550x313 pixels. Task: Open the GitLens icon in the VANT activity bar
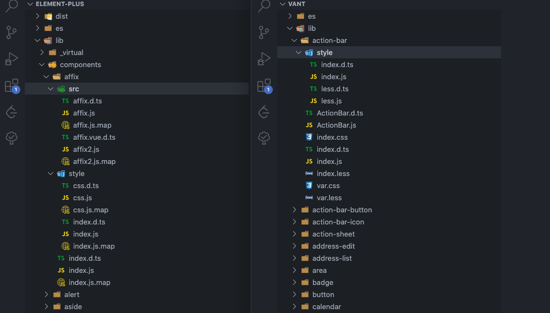(x=264, y=112)
